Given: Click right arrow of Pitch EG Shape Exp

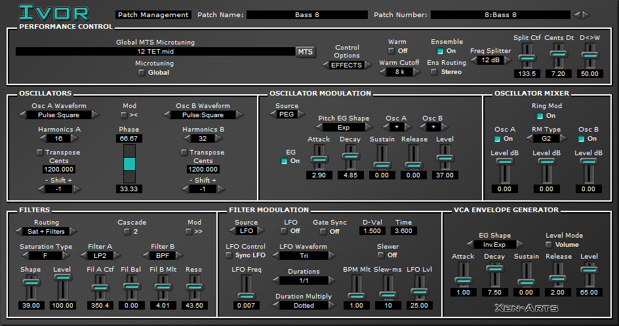Looking at the screenshot, I should point(369,128).
